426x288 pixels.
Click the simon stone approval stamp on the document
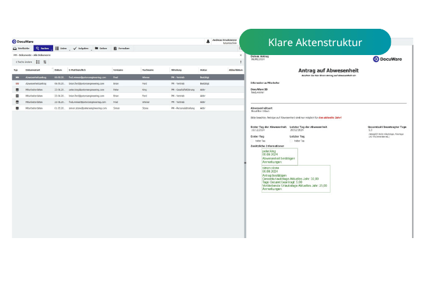(x=296, y=179)
